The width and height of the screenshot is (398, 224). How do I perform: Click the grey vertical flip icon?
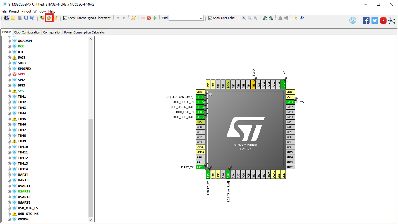point(286,18)
